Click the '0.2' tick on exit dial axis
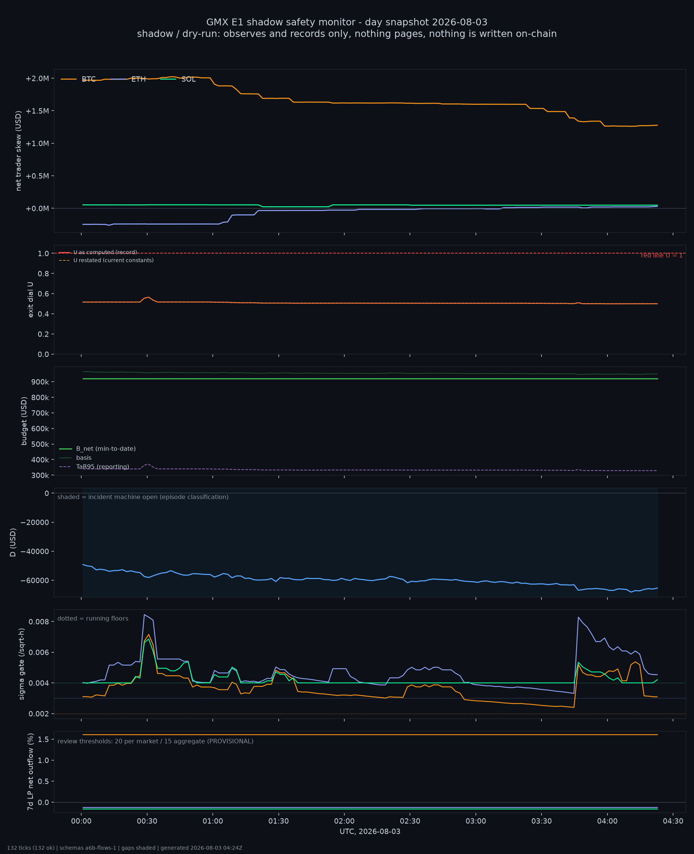The height and width of the screenshot is (854, 694). click(x=43, y=334)
